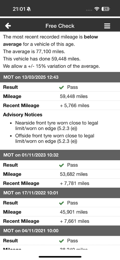Collapse the MOT on 13/03/2025 section header
The image size is (120, 260).
[x=60, y=77]
